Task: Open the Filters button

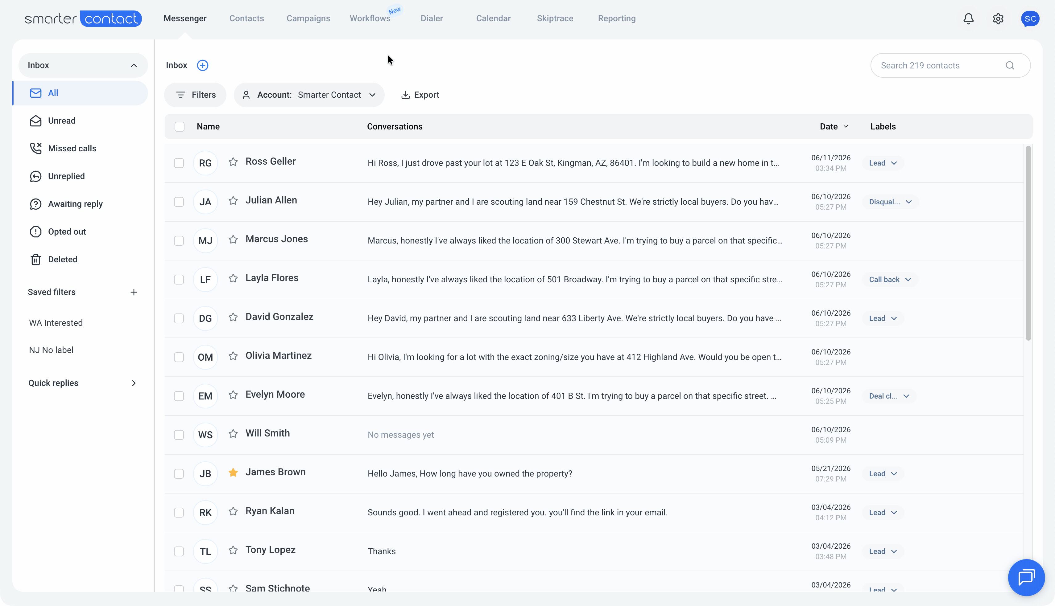Action: (195, 95)
